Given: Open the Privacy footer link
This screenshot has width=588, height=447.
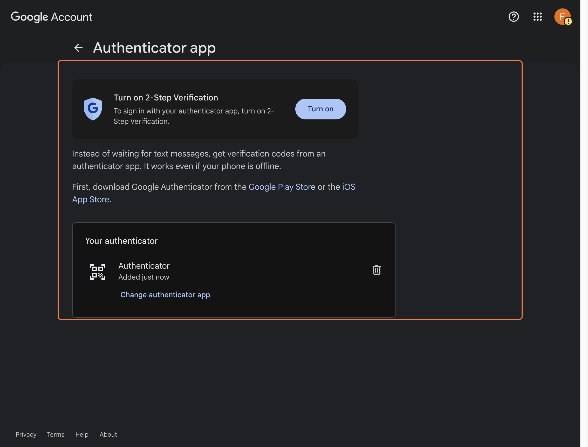Looking at the screenshot, I should point(26,434).
